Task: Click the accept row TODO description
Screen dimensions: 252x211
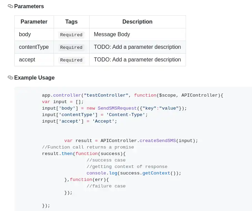Action: pos(137,59)
